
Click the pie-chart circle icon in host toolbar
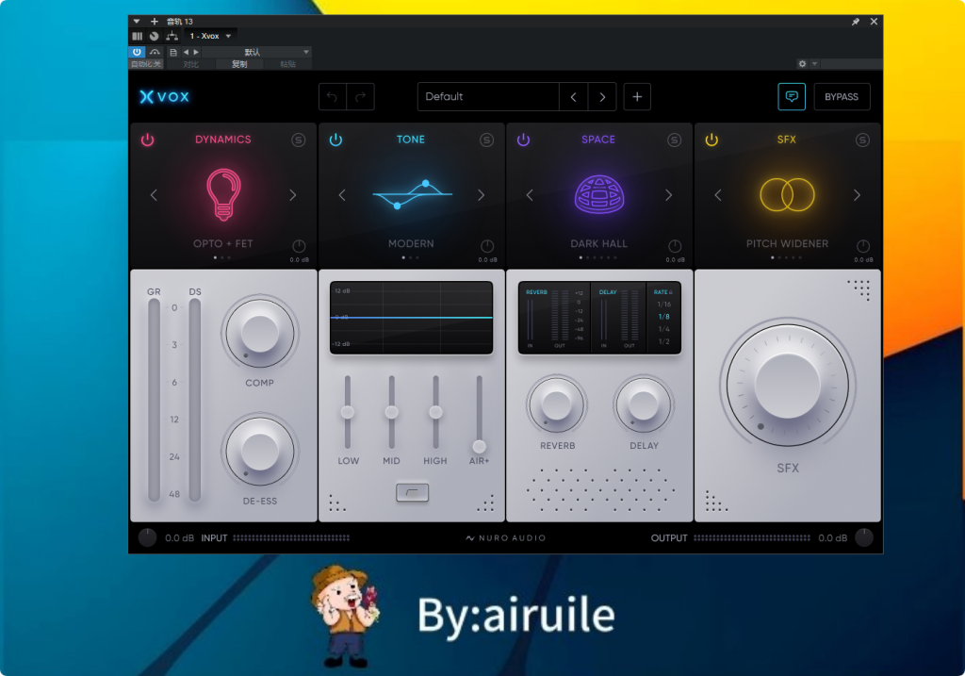(154, 37)
